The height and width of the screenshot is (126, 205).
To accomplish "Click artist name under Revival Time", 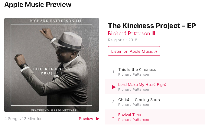I will 134,120.
